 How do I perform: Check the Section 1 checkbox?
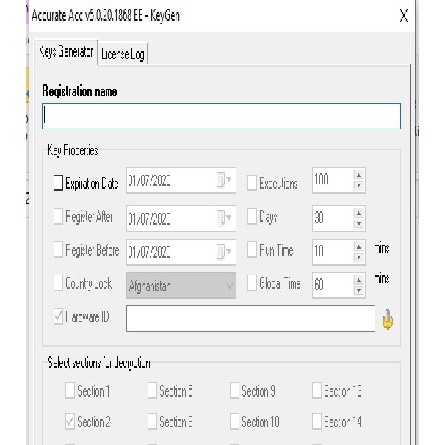(x=70, y=390)
